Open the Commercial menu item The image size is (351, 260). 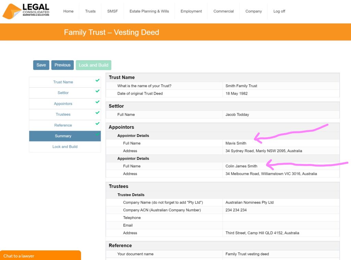tap(223, 11)
